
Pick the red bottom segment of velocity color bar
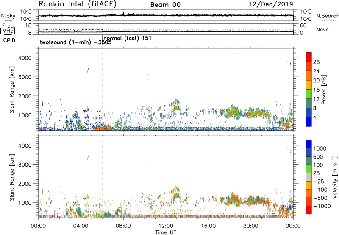click(309, 210)
